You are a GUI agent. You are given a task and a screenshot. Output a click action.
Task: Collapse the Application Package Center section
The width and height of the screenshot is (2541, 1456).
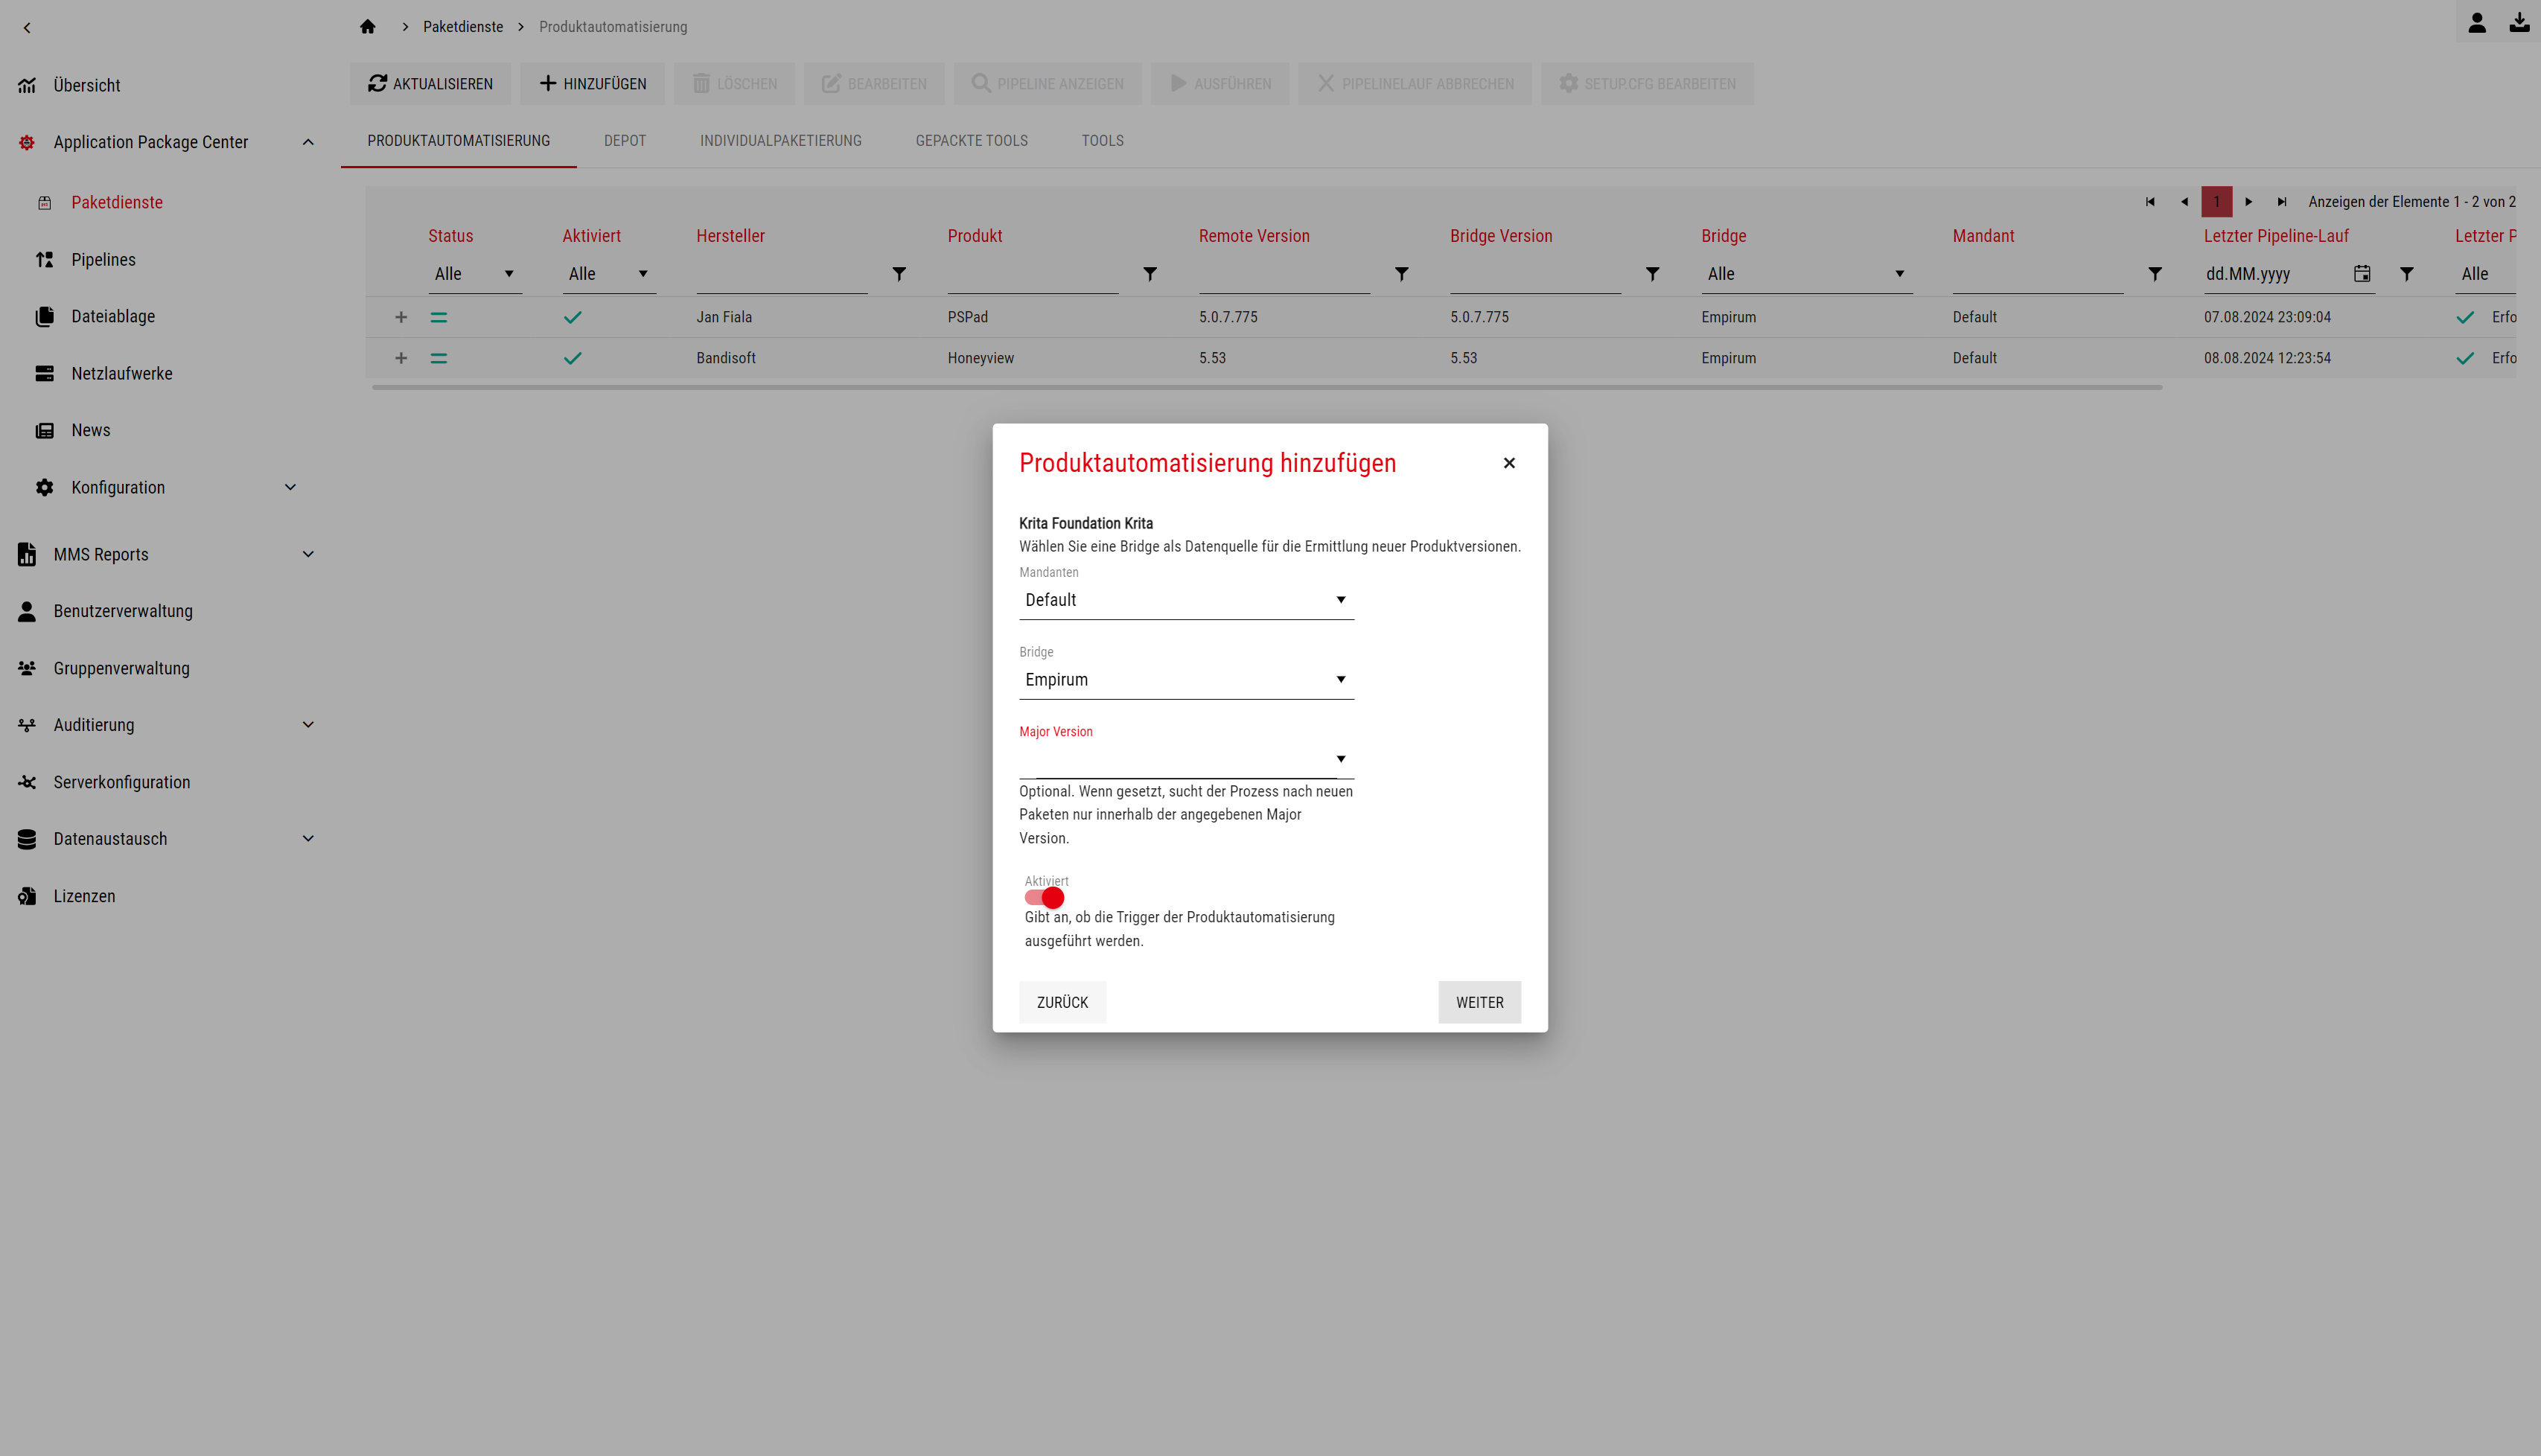(x=308, y=142)
